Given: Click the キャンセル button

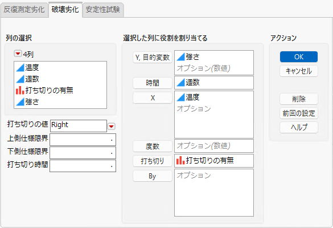Looking at the screenshot, I should 299,71.
